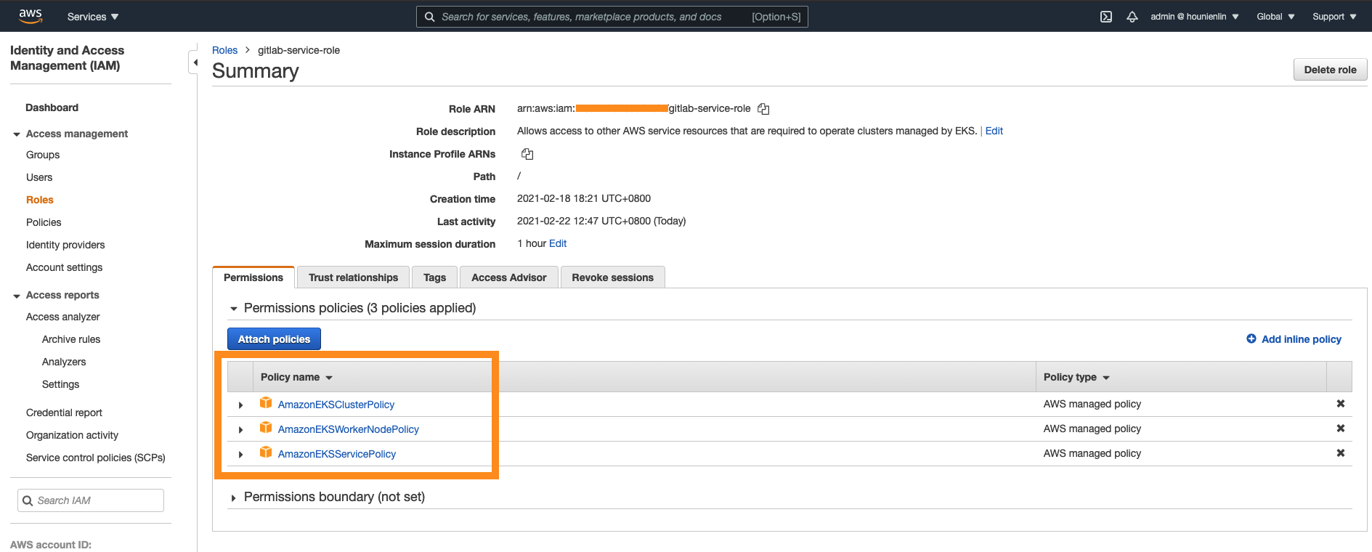Switch to the Permissions tab
1372x552 pixels.
(253, 277)
